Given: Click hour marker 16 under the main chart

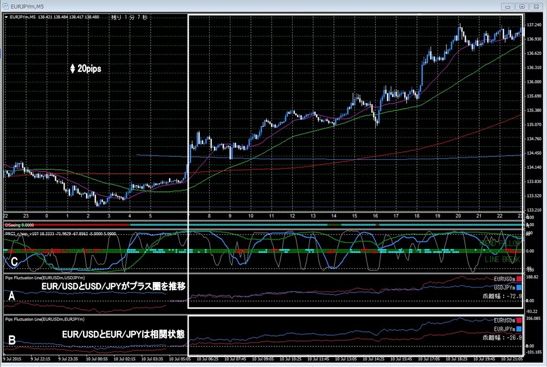Looking at the screenshot, I should pos(375,216).
